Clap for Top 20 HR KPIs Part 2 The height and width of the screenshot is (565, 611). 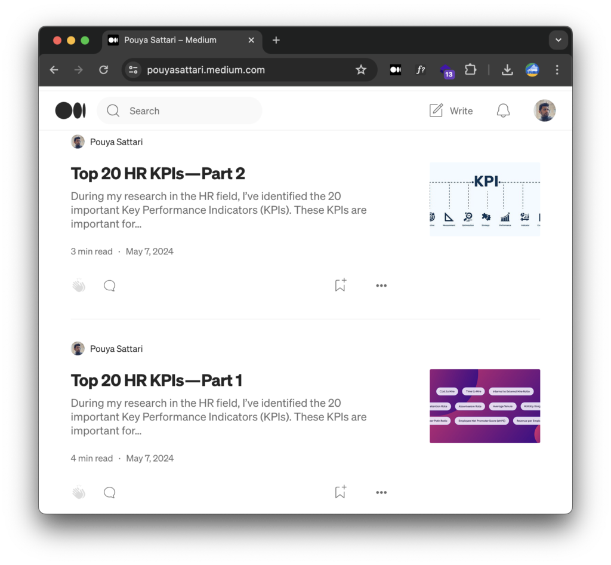(79, 285)
